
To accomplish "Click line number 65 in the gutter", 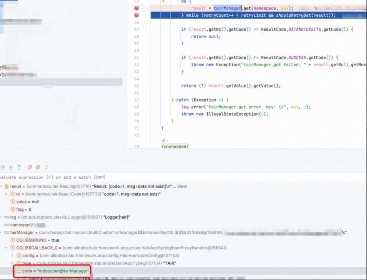I will coord(137,86).
